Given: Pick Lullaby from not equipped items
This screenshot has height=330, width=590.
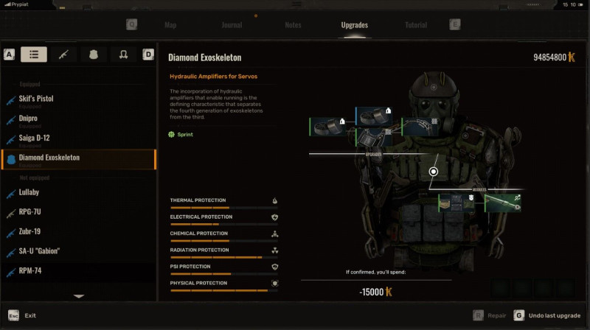Looking at the screenshot, I should pos(79,193).
